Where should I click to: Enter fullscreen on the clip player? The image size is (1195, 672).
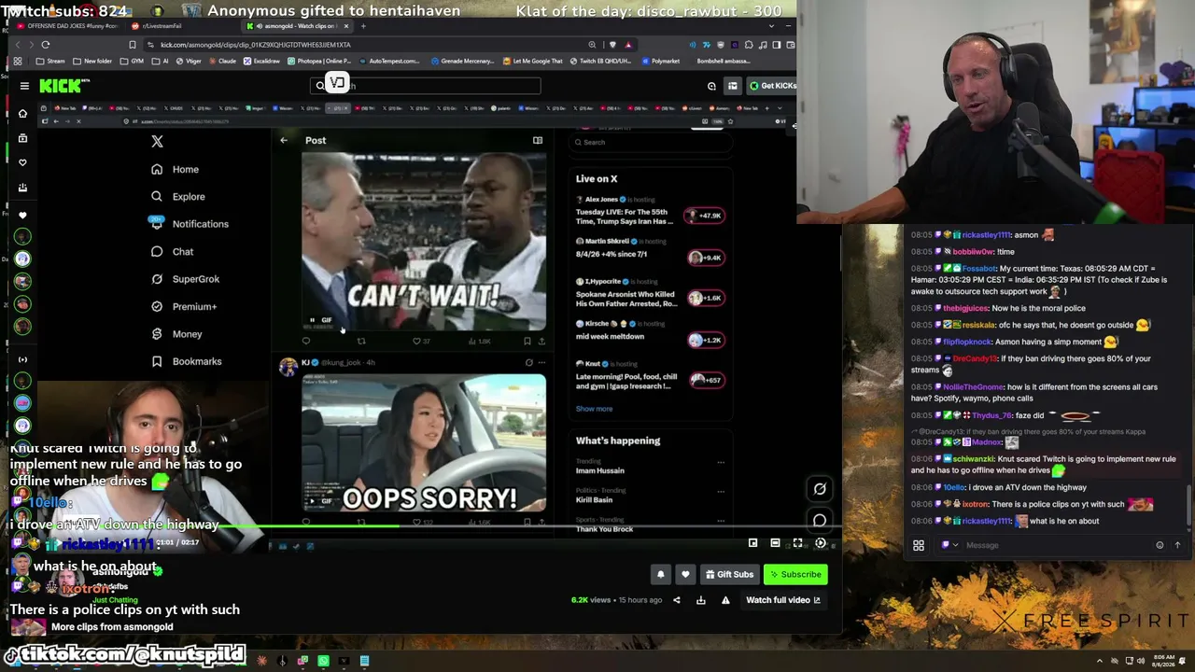click(x=797, y=543)
